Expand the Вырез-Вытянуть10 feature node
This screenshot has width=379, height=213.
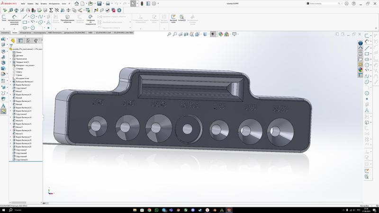coord(10,95)
